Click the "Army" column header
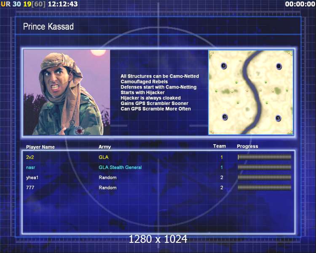Screen dimensions: 316x253 pyautogui.click(x=104, y=147)
